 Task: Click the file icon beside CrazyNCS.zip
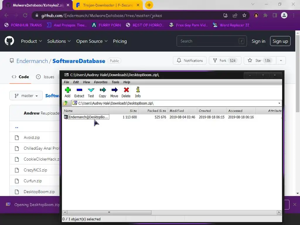(17, 170)
